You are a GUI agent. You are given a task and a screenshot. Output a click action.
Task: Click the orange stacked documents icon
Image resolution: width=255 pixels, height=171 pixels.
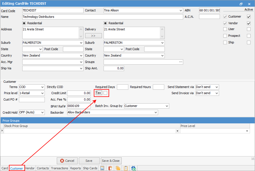click(118, 168)
